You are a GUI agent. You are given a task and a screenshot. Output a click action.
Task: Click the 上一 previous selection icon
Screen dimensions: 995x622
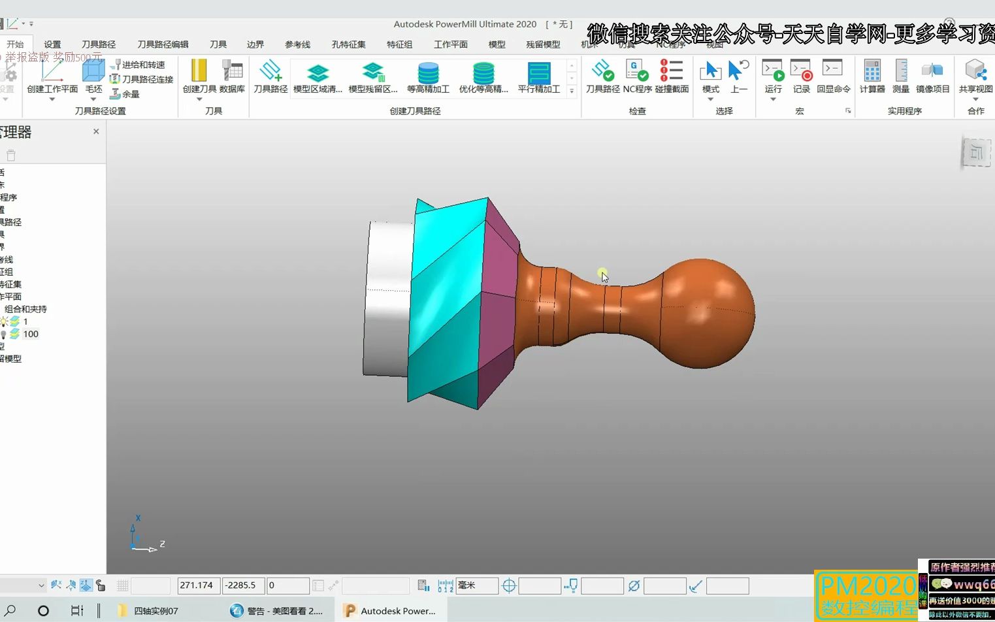coord(739,70)
